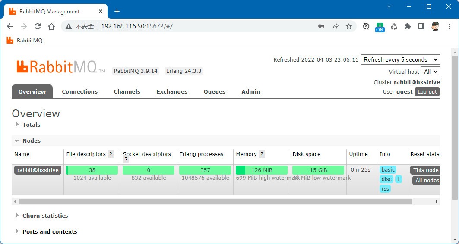Viewport: 459px width, 244px height.
Task: Toggle the browser side panel icon
Action: click(421, 27)
